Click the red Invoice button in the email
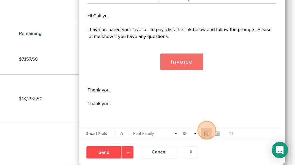The image size is (295, 165). (x=181, y=62)
